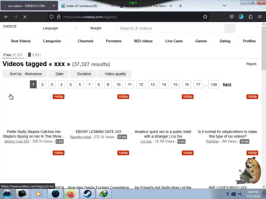Open the Porntner uploader link
Screen dimensions: 266x199
coord(212,141)
